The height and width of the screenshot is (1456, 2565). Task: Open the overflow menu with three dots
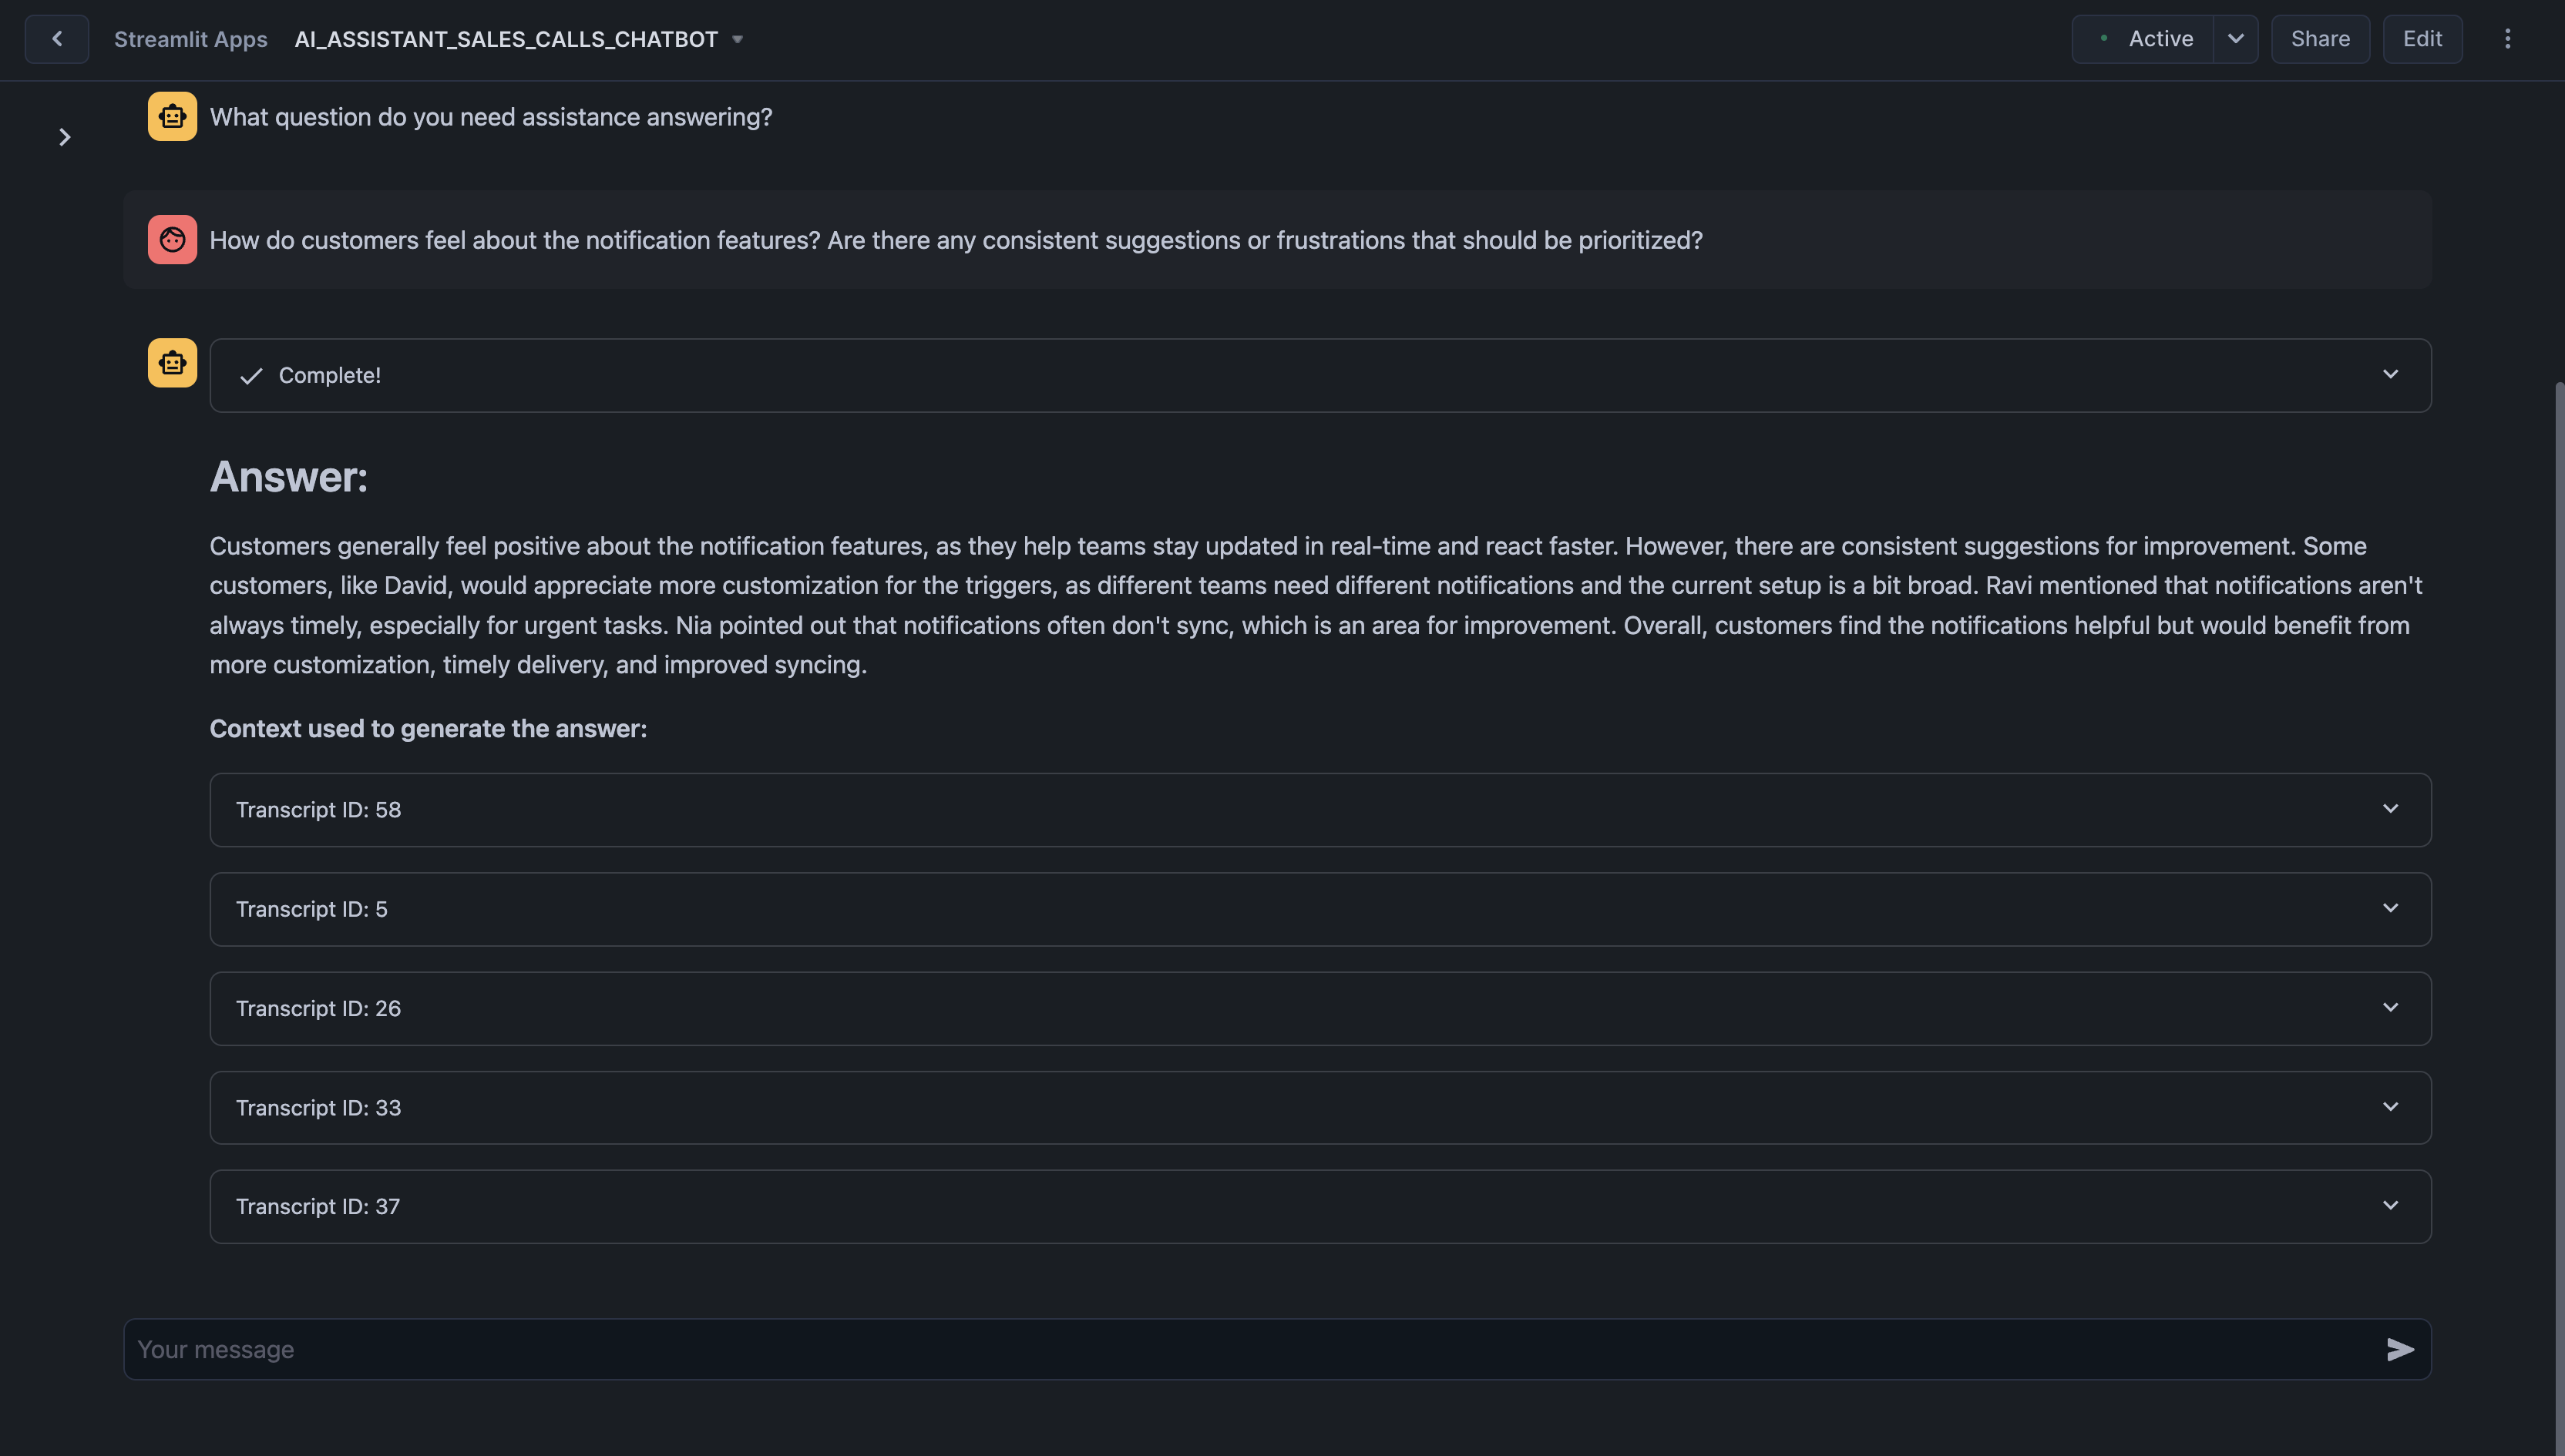tap(2508, 38)
